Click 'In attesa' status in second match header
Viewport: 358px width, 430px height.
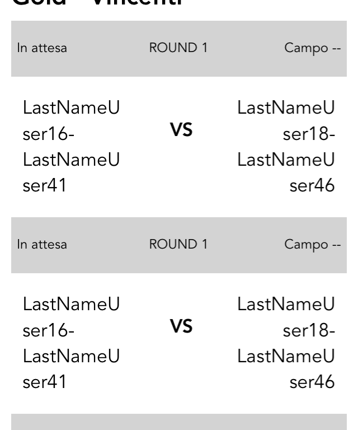(42, 244)
